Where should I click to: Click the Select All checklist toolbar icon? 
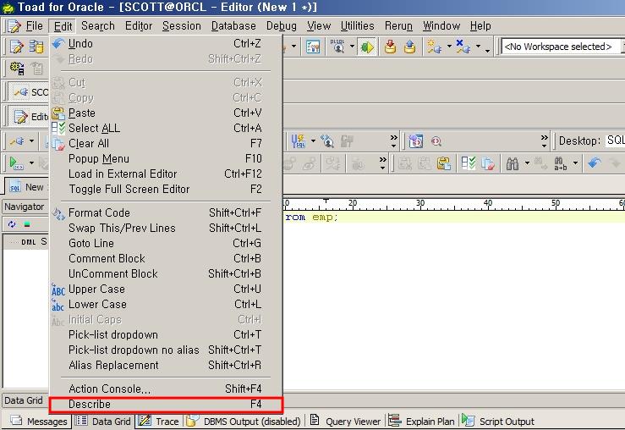point(468,163)
